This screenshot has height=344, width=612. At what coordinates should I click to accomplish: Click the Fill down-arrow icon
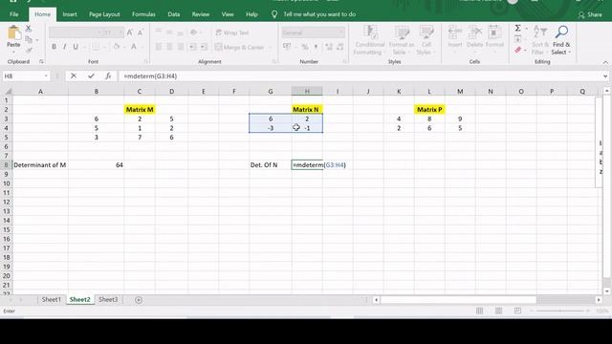point(517,39)
